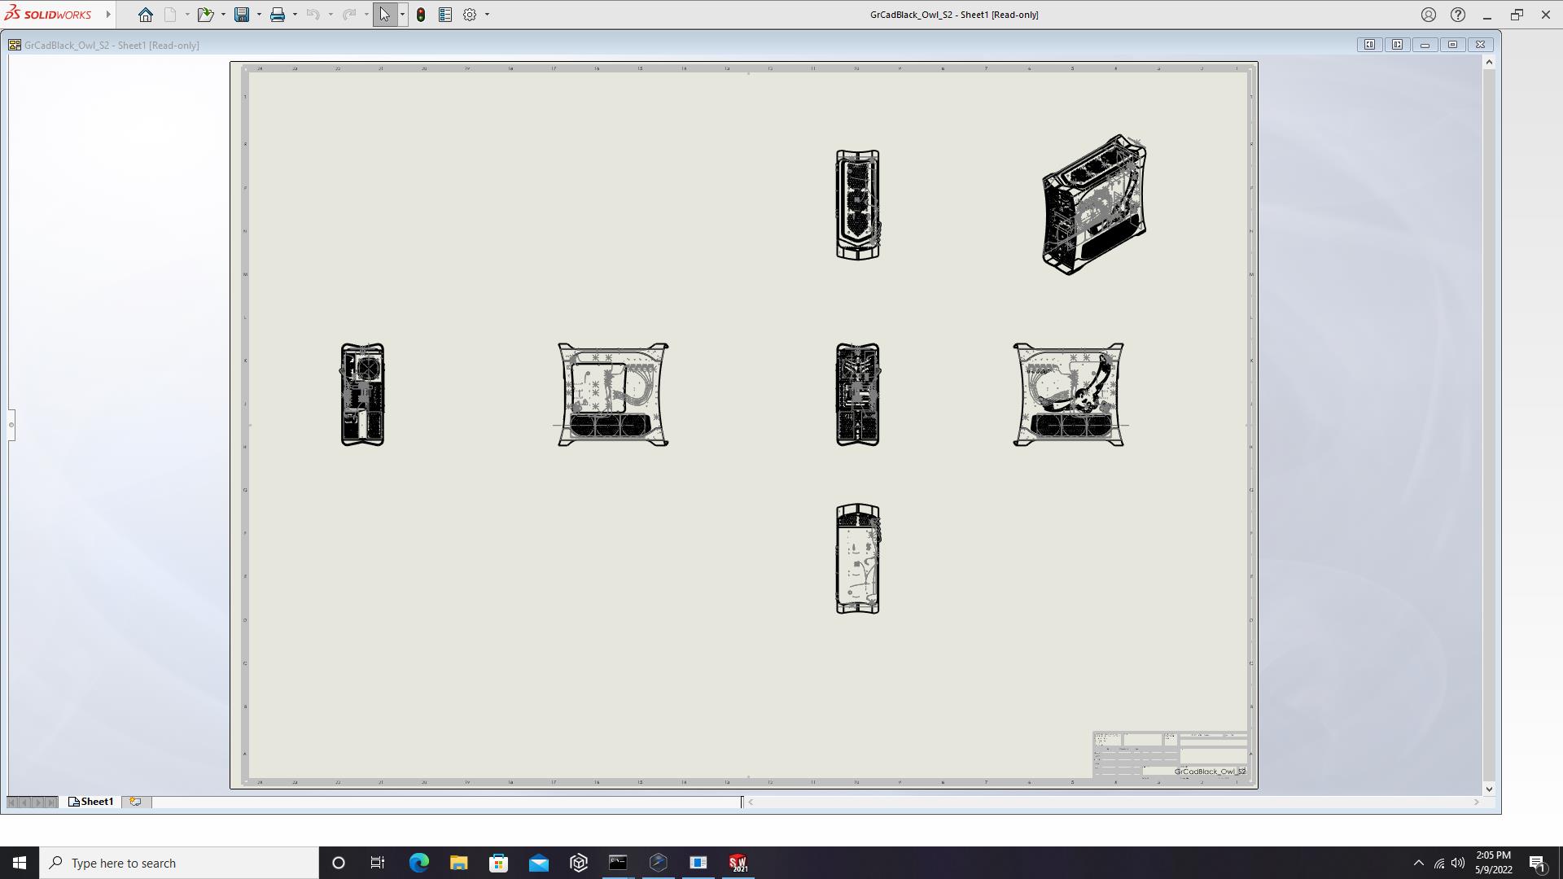Expand the Print dropdown arrow
Viewport: 1563px width, 879px height.
click(295, 15)
